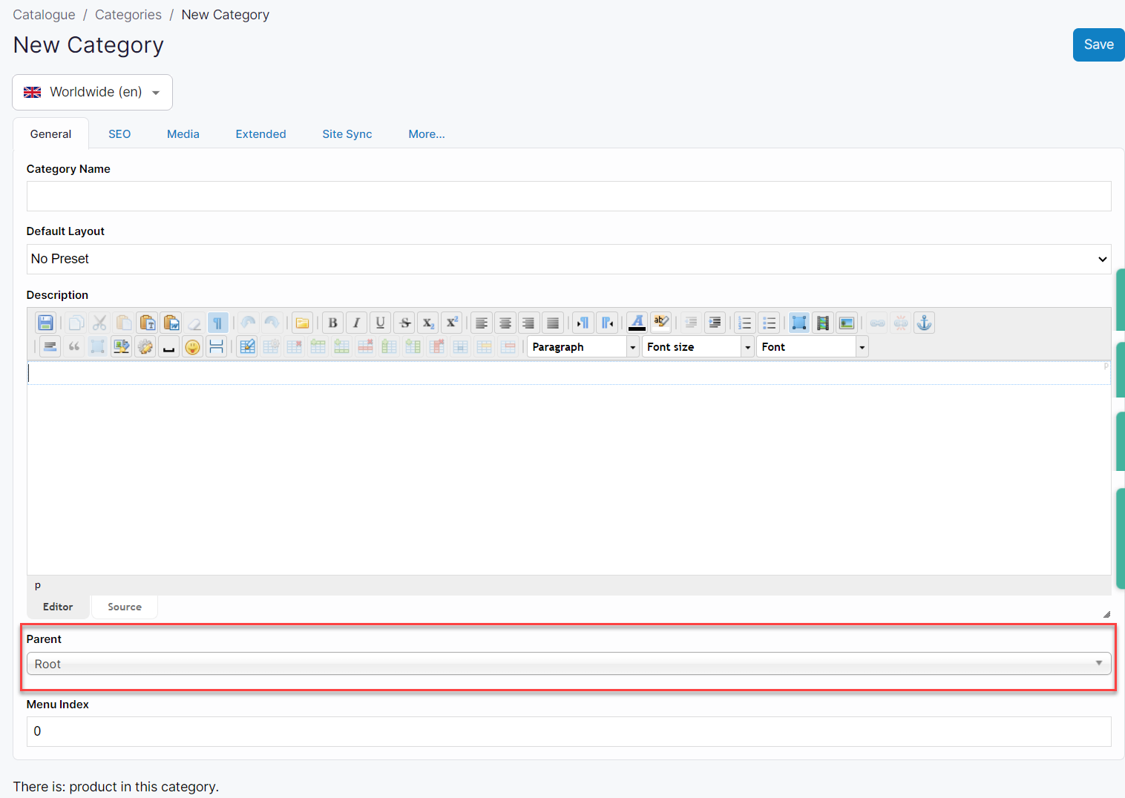Open the Worldwide (en) language dropdown

(92, 92)
